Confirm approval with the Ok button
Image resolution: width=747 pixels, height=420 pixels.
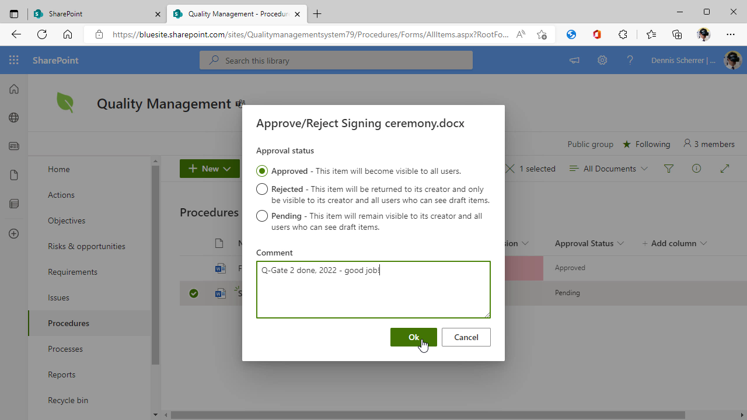point(414,337)
